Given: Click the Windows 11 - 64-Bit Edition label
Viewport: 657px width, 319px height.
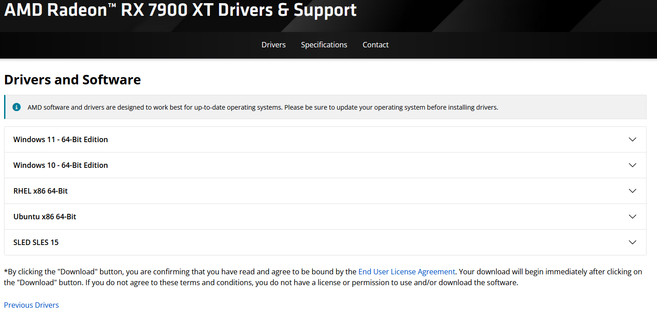Looking at the screenshot, I should pos(61,139).
